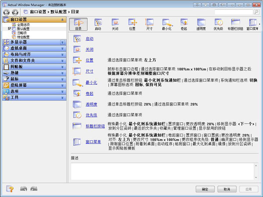This screenshot has height=197, width=263.
Task: Expand the 虚拟桌面 sidebar section
Action: tap(62, 49)
